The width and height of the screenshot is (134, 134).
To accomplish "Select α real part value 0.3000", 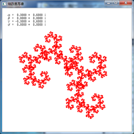I will pyautogui.click(x=22, y=15).
